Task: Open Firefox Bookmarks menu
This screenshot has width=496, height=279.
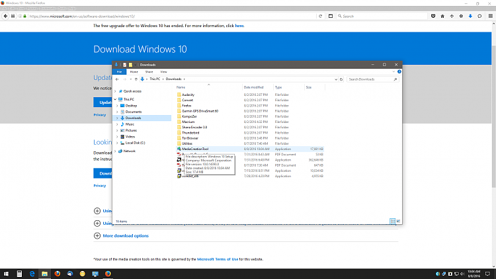Action: tap(48, 9)
